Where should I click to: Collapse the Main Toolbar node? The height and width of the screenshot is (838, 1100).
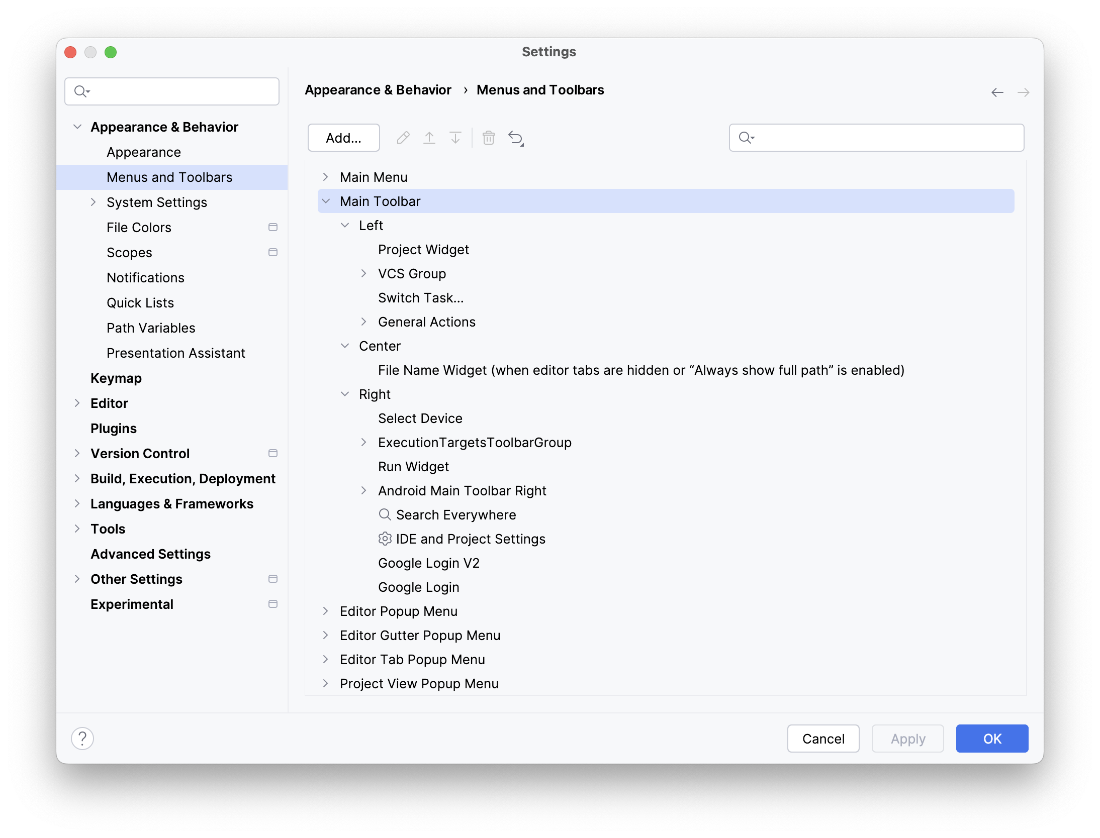click(x=326, y=201)
